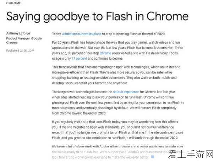Click the line "from Chrome toward the end of 2020"

click(x=79, y=113)
